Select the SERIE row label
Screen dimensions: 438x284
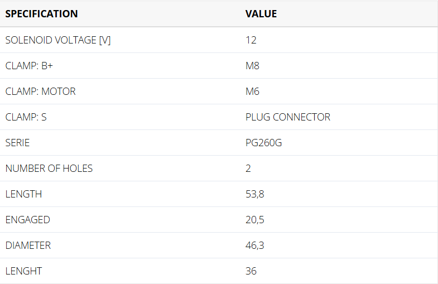click(x=17, y=143)
